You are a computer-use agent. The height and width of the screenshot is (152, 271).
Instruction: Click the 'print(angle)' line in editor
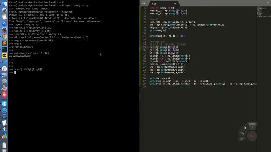tap(158, 30)
